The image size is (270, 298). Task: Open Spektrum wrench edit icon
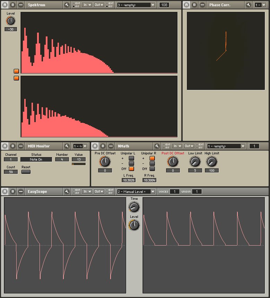[67, 5]
